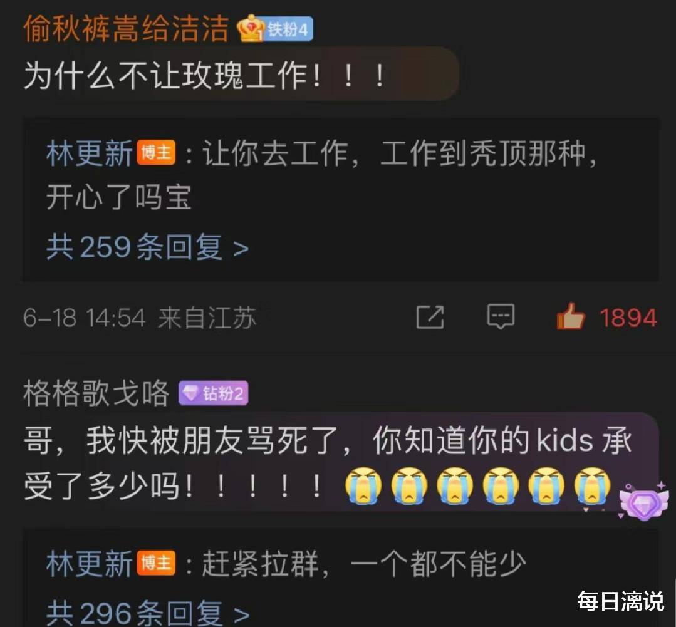
Task: Click the share icon under first comment
Action: click(430, 317)
